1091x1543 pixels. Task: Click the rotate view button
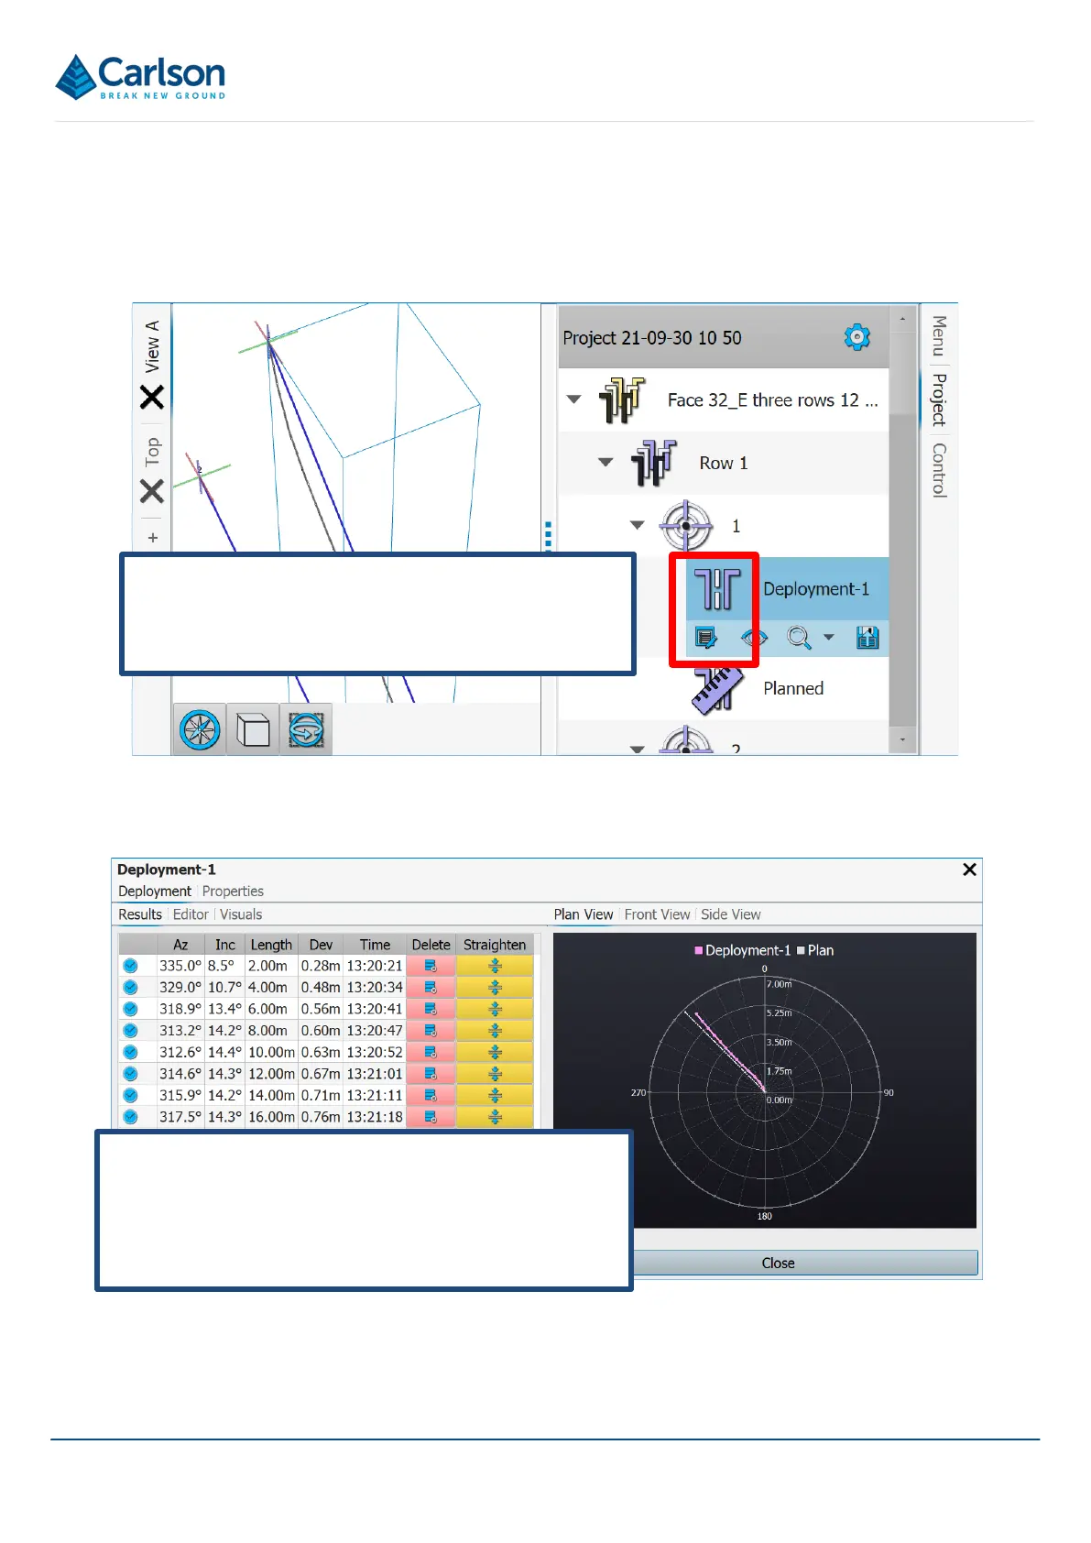click(x=306, y=730)
